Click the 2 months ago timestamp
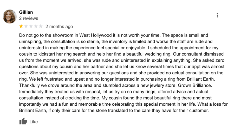234x132 pixels. tap(59, 27)
